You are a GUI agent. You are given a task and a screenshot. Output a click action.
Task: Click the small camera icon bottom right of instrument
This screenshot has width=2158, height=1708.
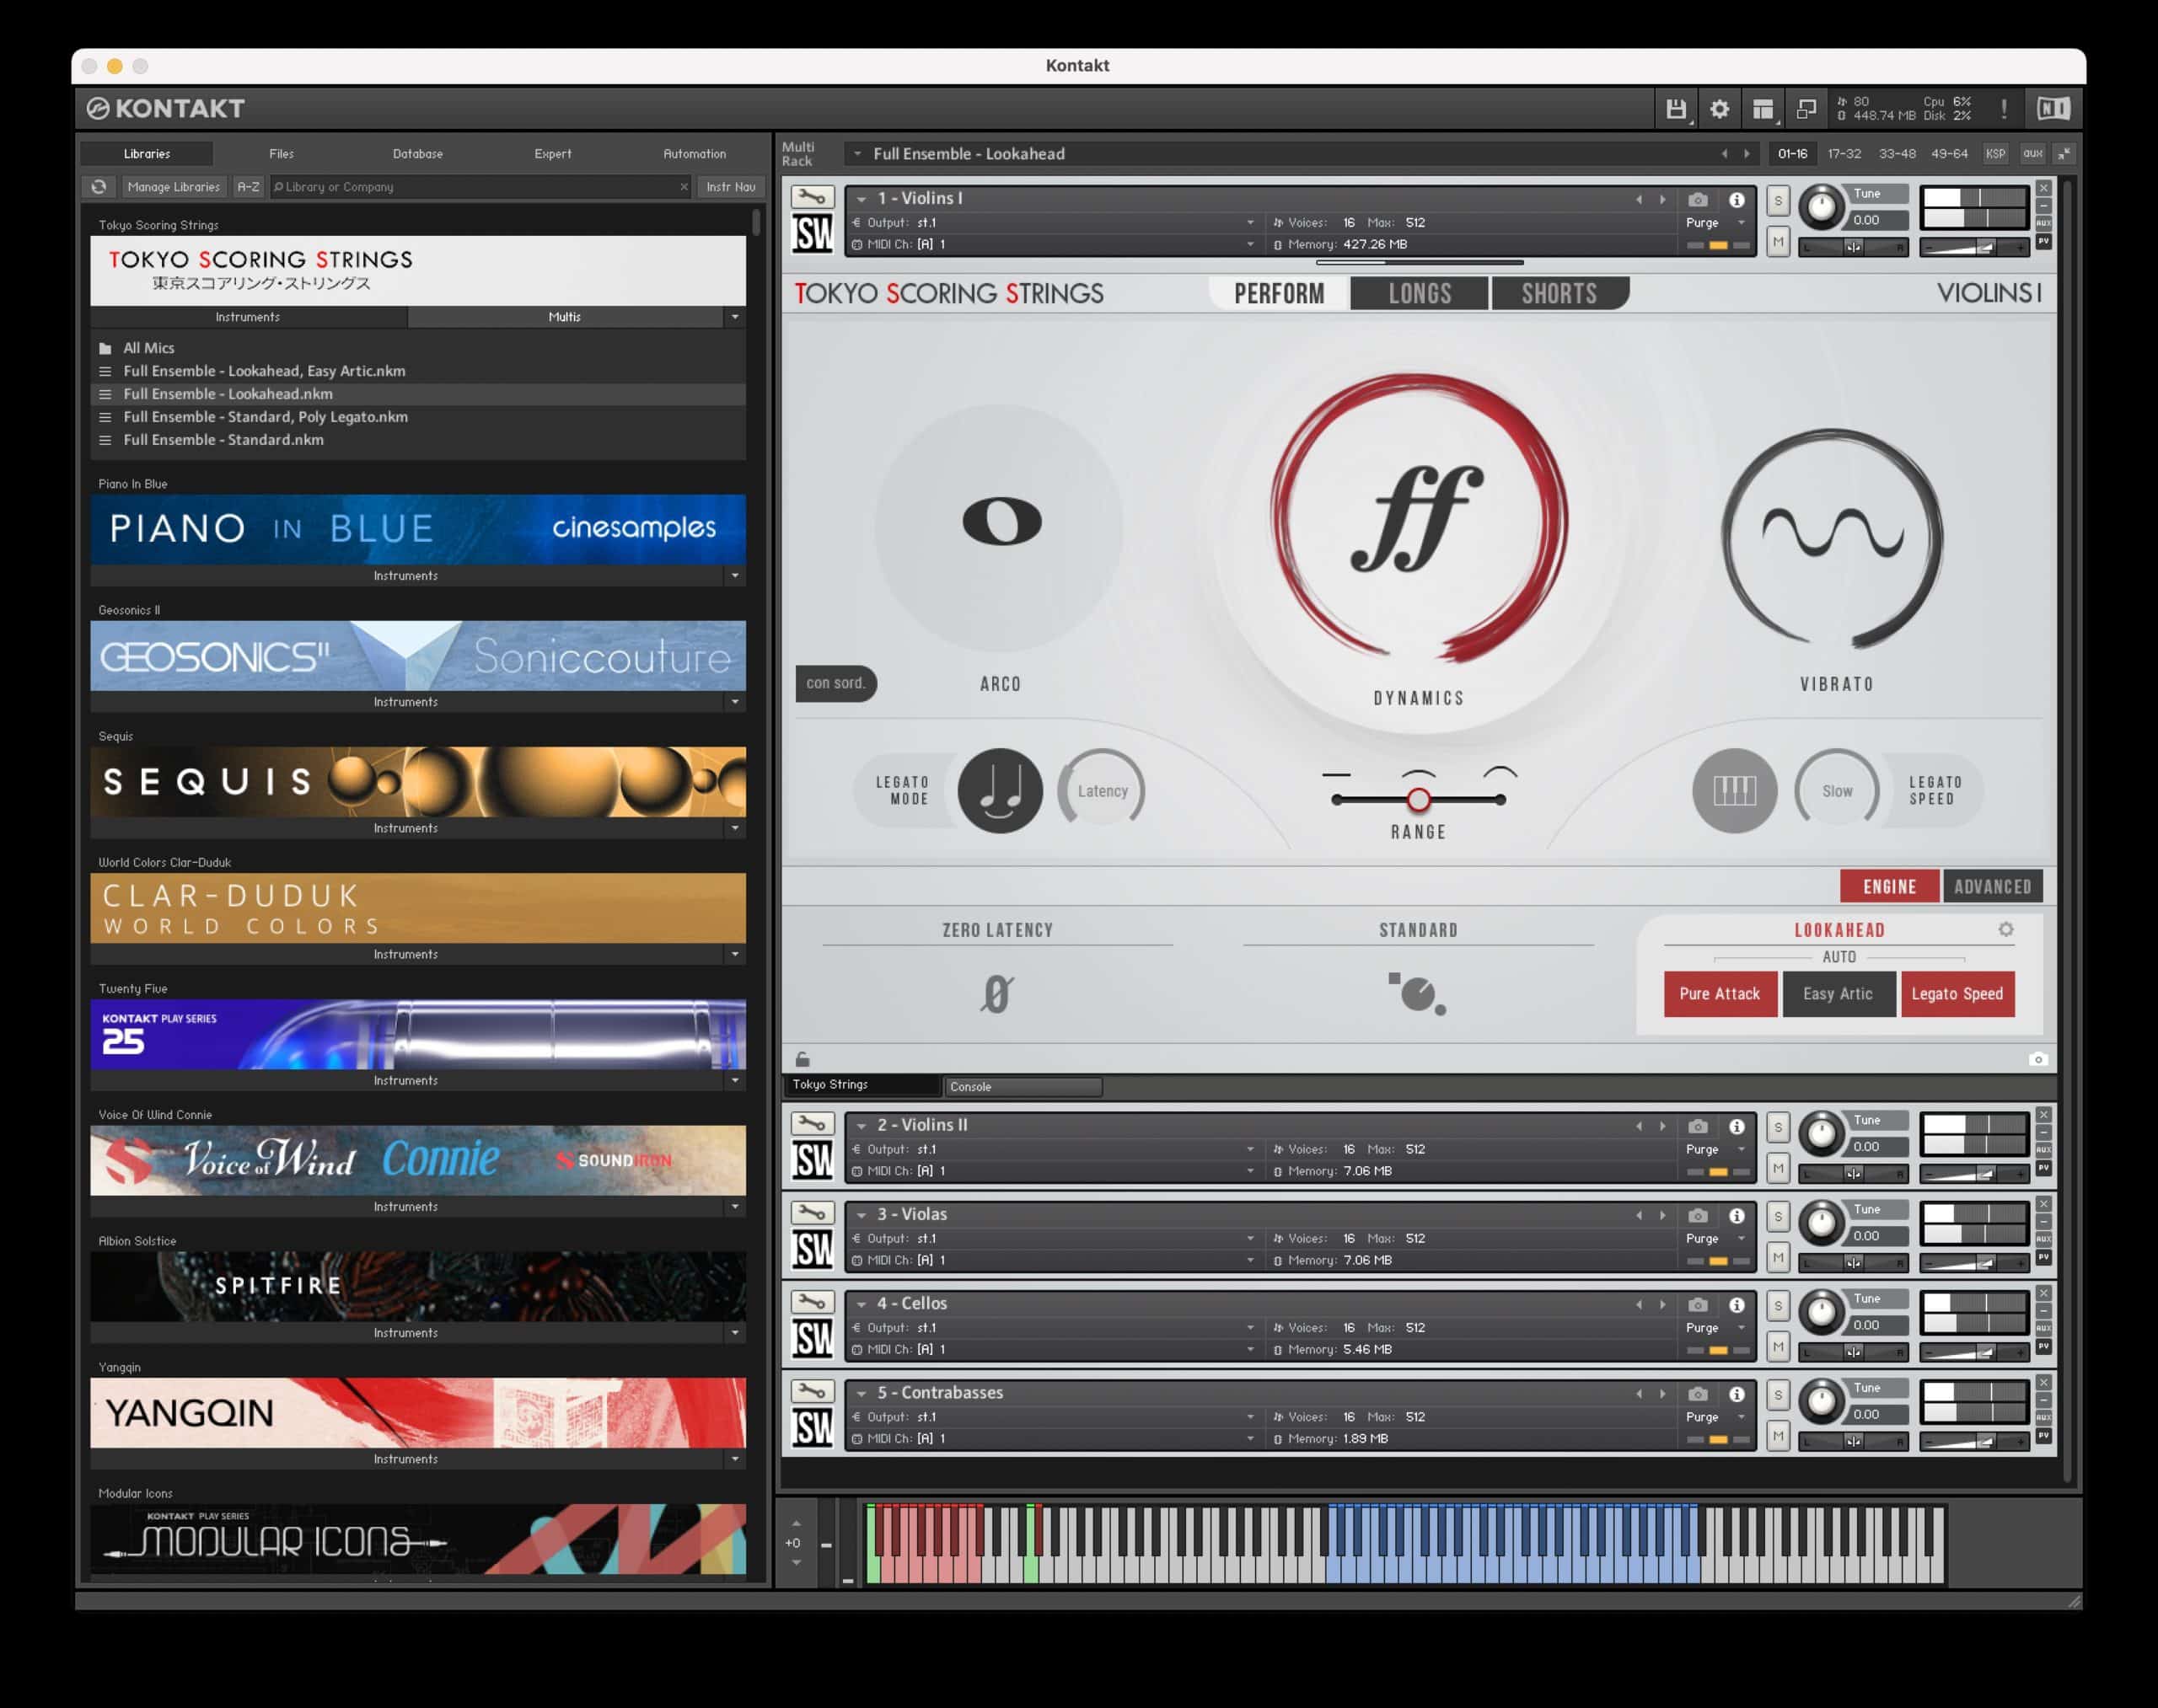pyautogui.click(x=2037, y=1059)
